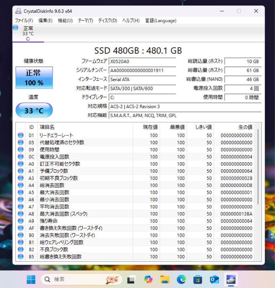Click the status icon for row B2 不良ブロック数
This screenshot has height=288, width=275.
point(21,249)
